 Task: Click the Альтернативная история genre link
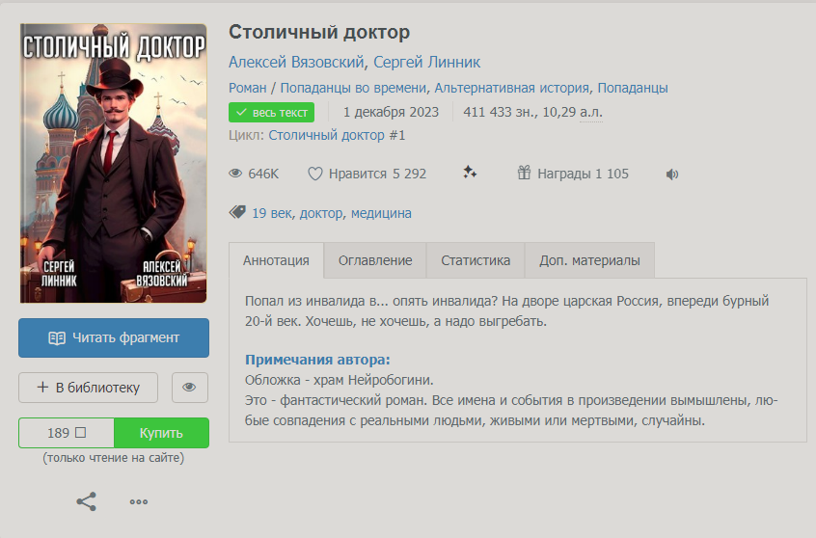click(511, 88)
